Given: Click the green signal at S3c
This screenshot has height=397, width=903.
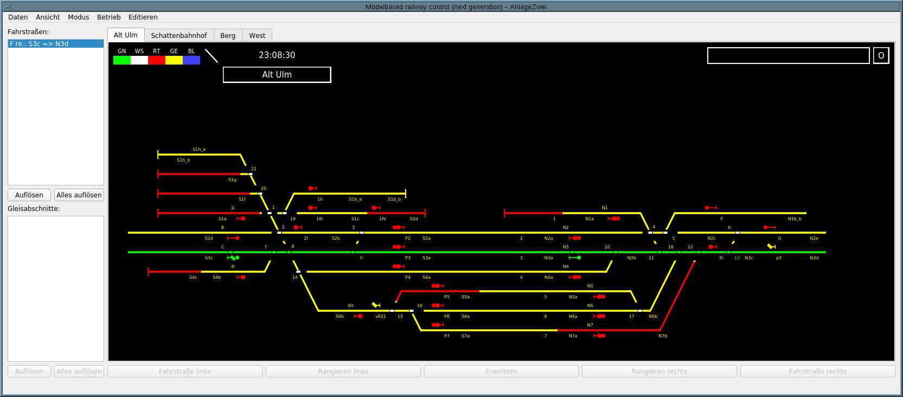Looking at the screenshot, I should (233, 258).
